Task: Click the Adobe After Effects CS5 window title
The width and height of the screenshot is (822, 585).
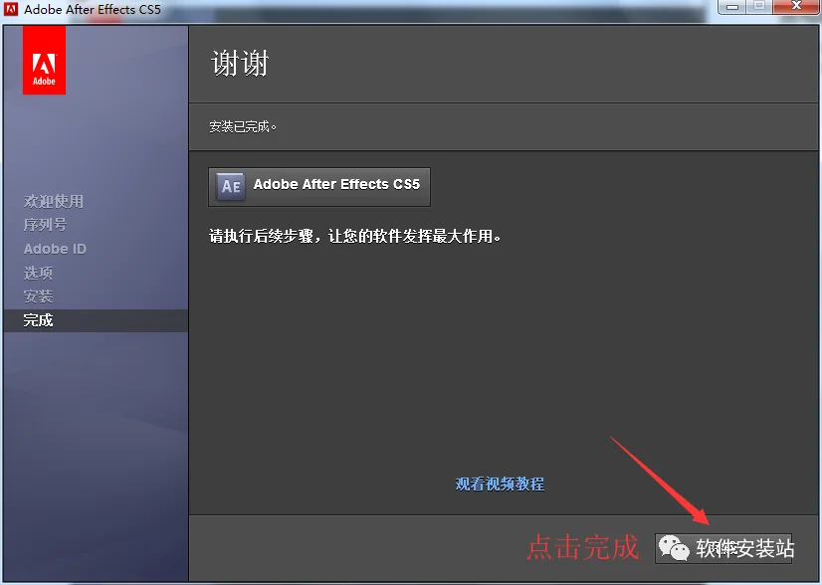Action: [x=93, y=9]
